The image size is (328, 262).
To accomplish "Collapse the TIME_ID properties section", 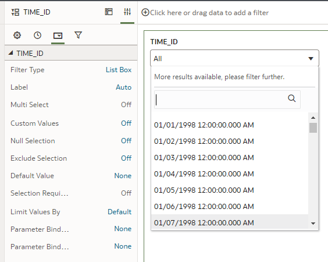I will (x=10, y=53).
